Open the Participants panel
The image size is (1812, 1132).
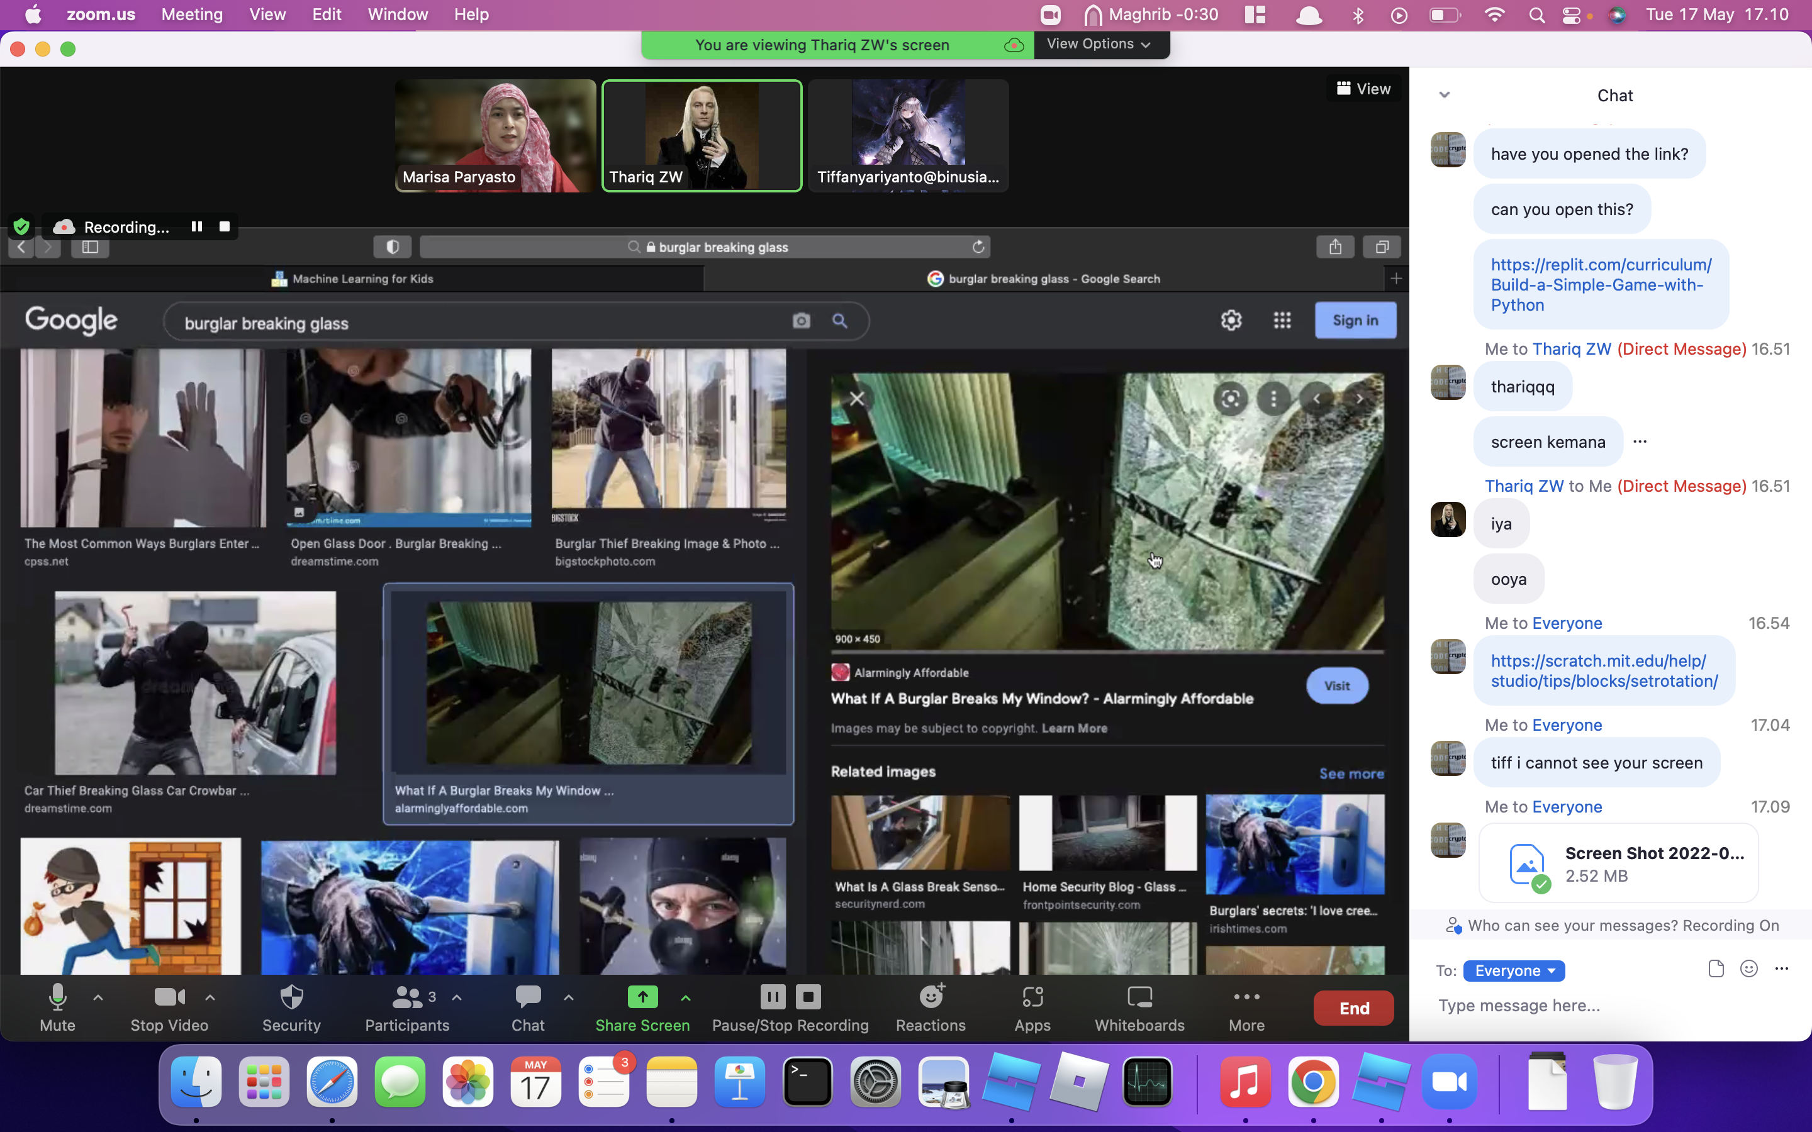[x=406, y=1007]
